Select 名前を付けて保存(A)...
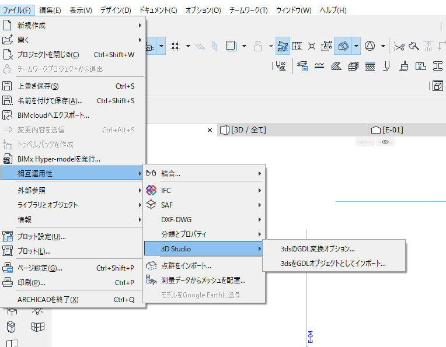Screen dimensions: 446x347 (x=72, y=101)
